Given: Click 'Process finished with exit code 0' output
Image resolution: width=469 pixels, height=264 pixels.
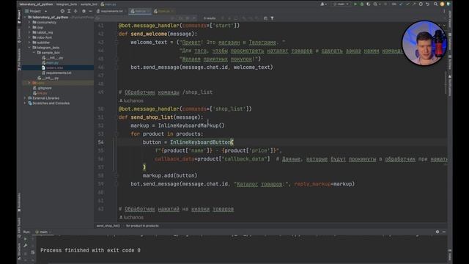Looking at the screenshot, I should [x=90, y=250].
